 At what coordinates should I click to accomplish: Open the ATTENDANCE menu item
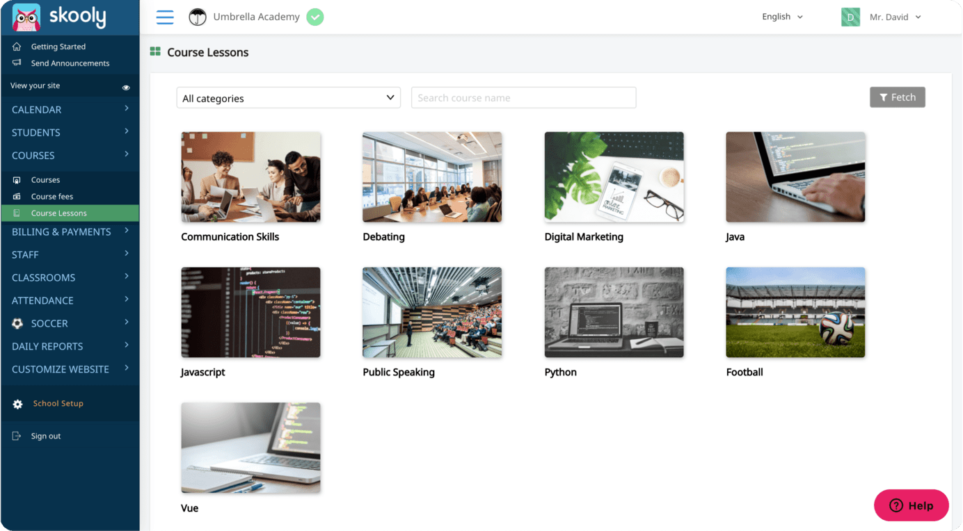click(x=43, y=300)
